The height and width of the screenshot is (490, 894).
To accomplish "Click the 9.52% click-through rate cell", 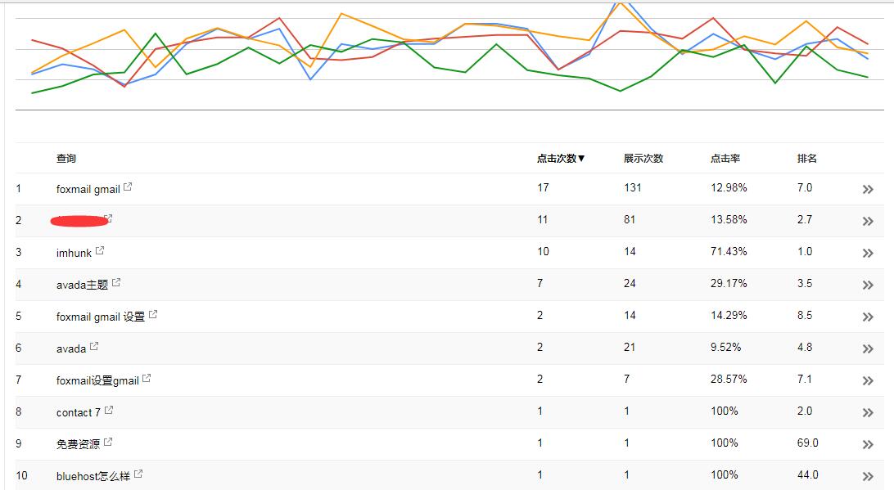I will coord(725,347).
